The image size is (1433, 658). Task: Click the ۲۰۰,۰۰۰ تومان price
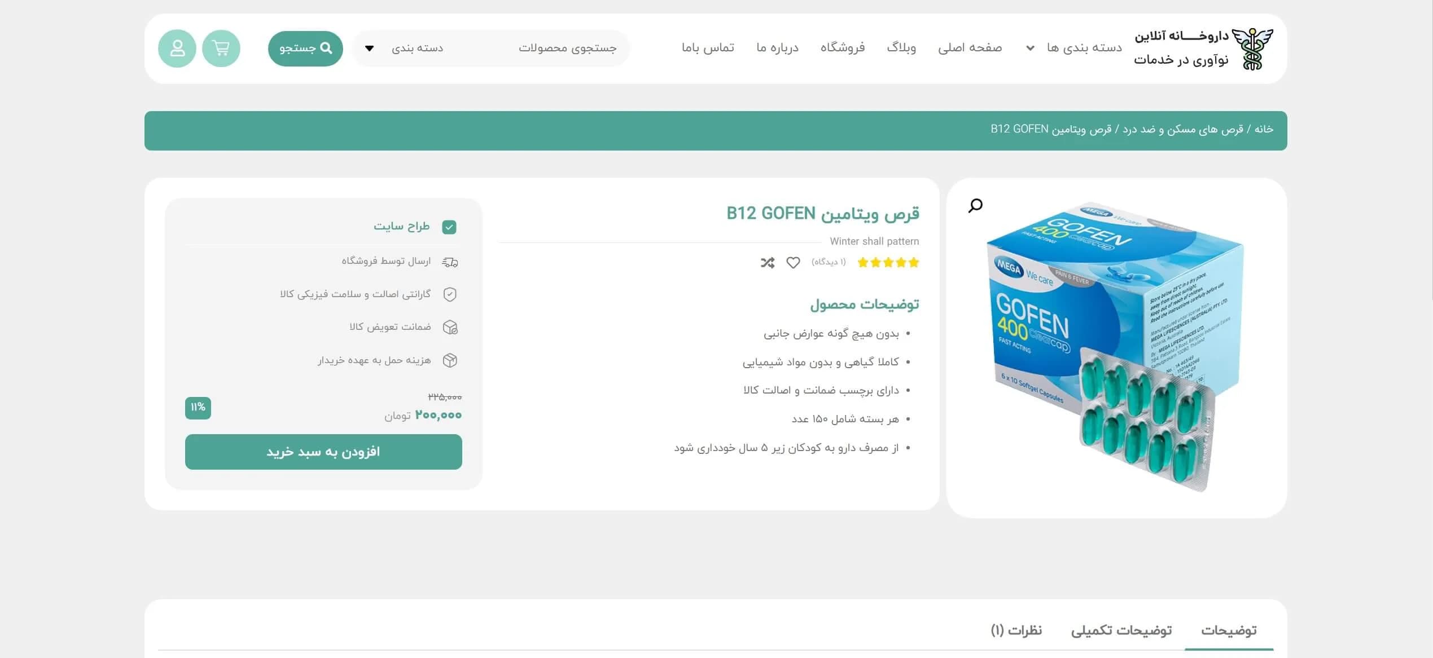[x=423, y=416]
